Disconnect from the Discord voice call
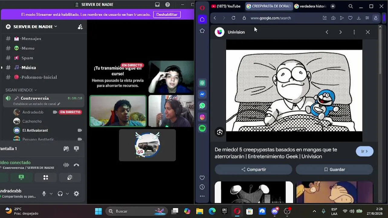388x218 pixels. [76, 165]
